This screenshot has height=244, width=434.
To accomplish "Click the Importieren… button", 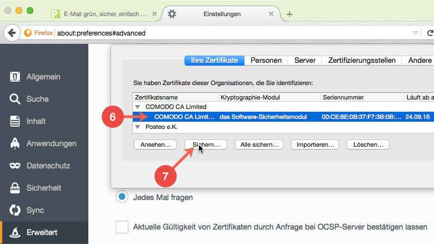I will click(x=315, y=145).
